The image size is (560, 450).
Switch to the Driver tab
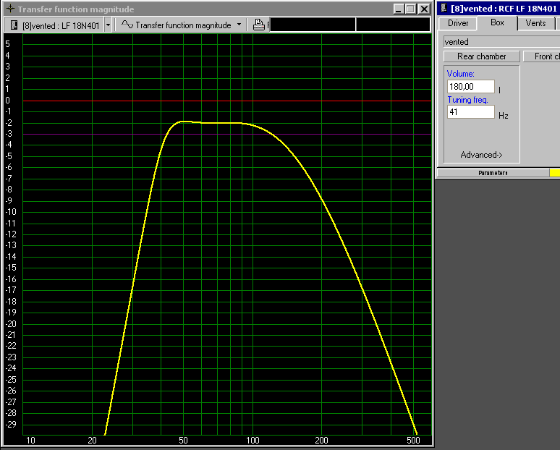point(458,23)
